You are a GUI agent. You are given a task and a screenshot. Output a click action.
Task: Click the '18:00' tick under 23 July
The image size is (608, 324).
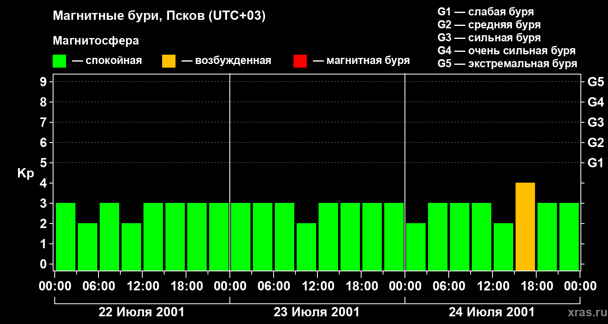(x=361, y=286)
